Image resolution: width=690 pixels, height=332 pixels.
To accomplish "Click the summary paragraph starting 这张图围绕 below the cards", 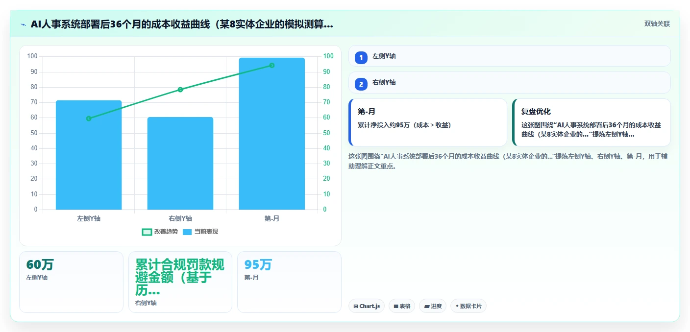I will (x=508, y=161).
